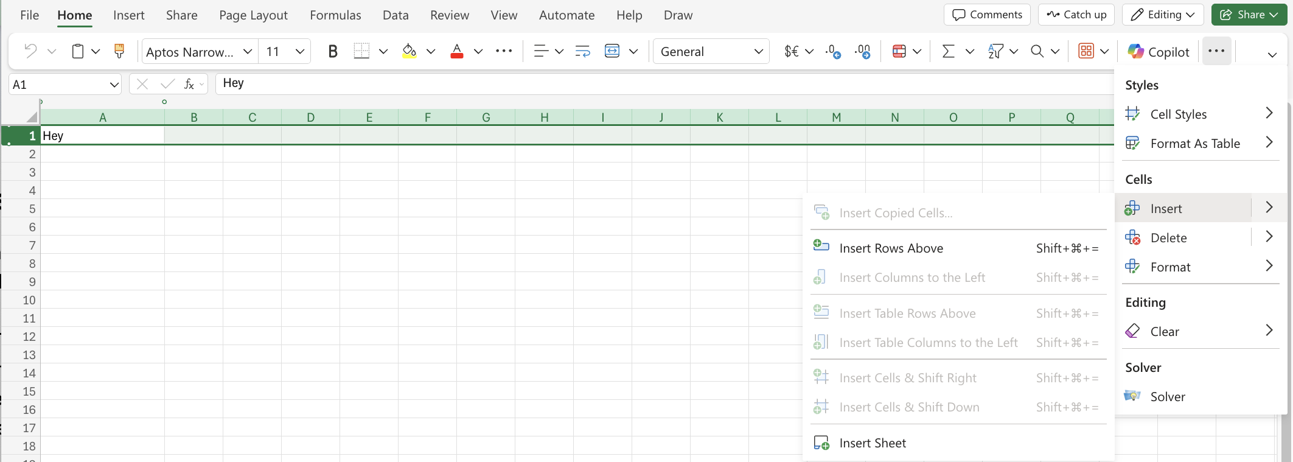Screen dimensions: 1293x462
Task: Open the Help tab
Action: [x=629, y=15]
